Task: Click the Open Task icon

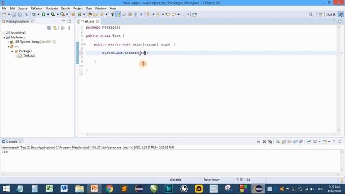Action: [95, 15]
